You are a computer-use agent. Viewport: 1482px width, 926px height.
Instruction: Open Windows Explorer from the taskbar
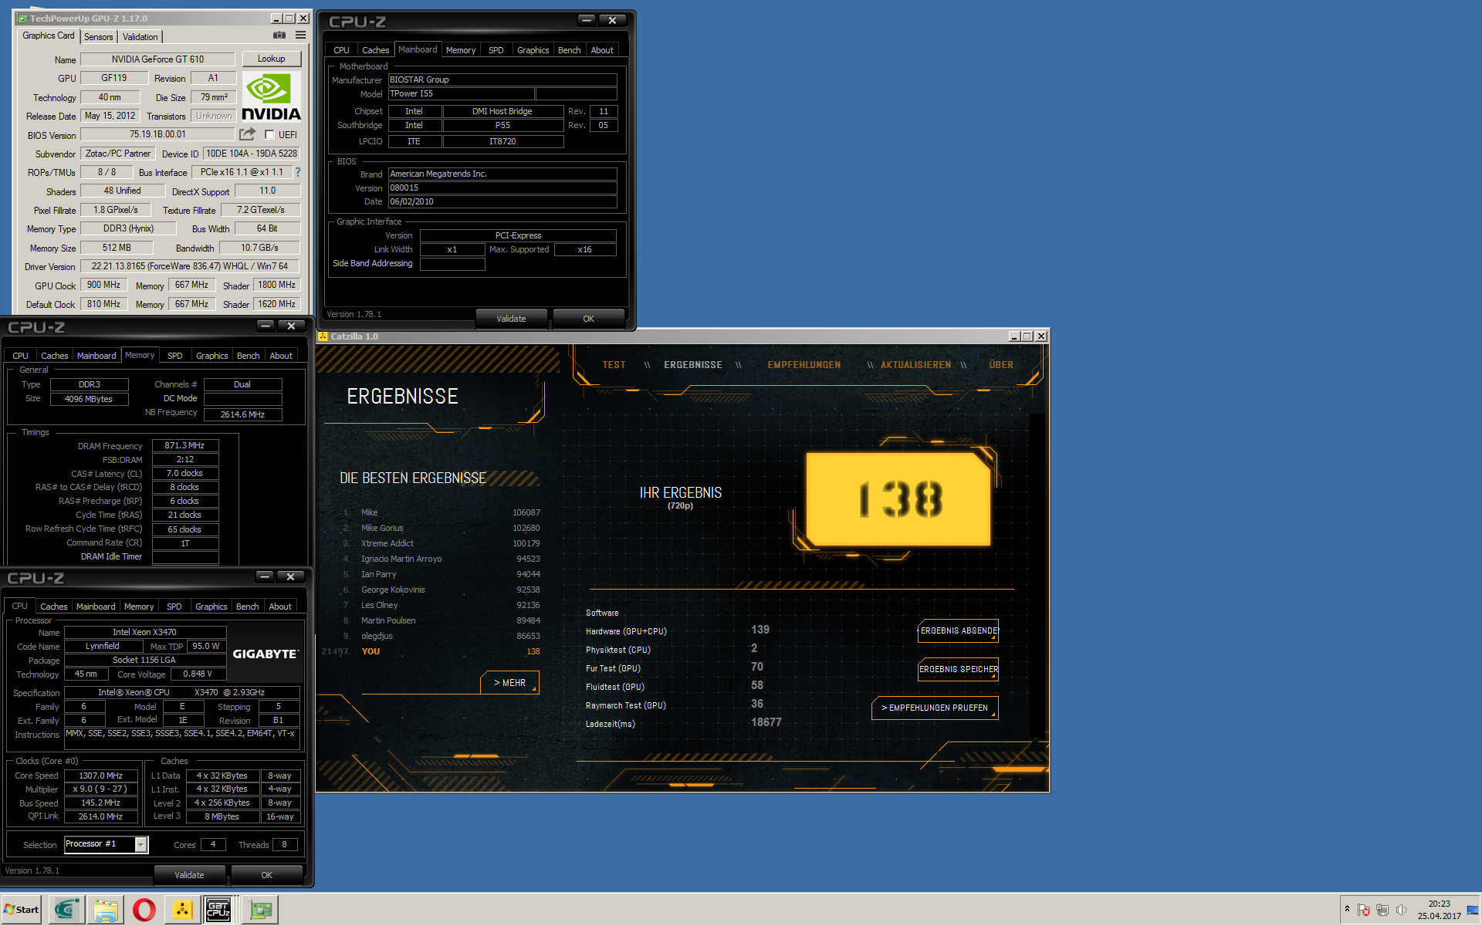105,911
